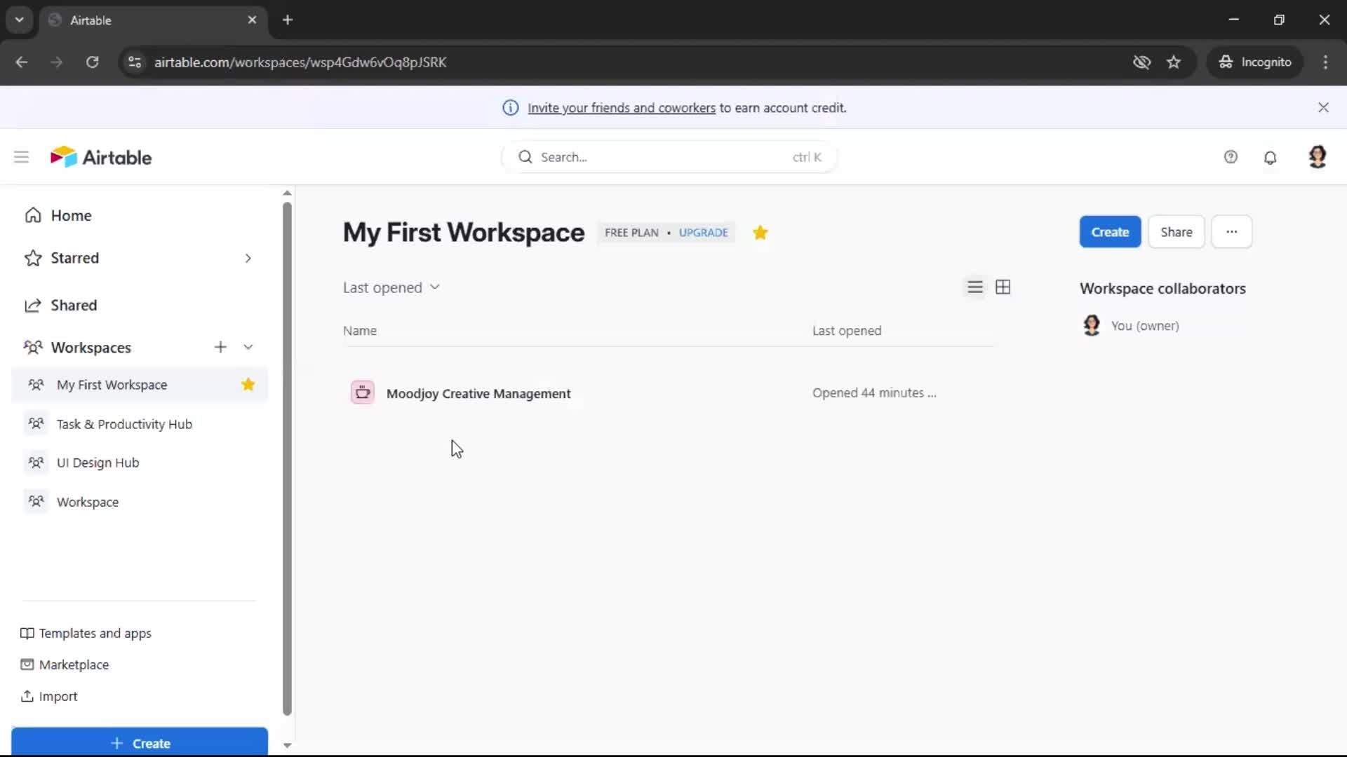Screen dimensions: 1347x757
Task: Click Import in sidebar
Action: [48, 696]
